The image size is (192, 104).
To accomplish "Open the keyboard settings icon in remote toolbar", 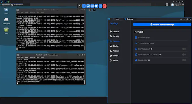I will pos(92,6).
